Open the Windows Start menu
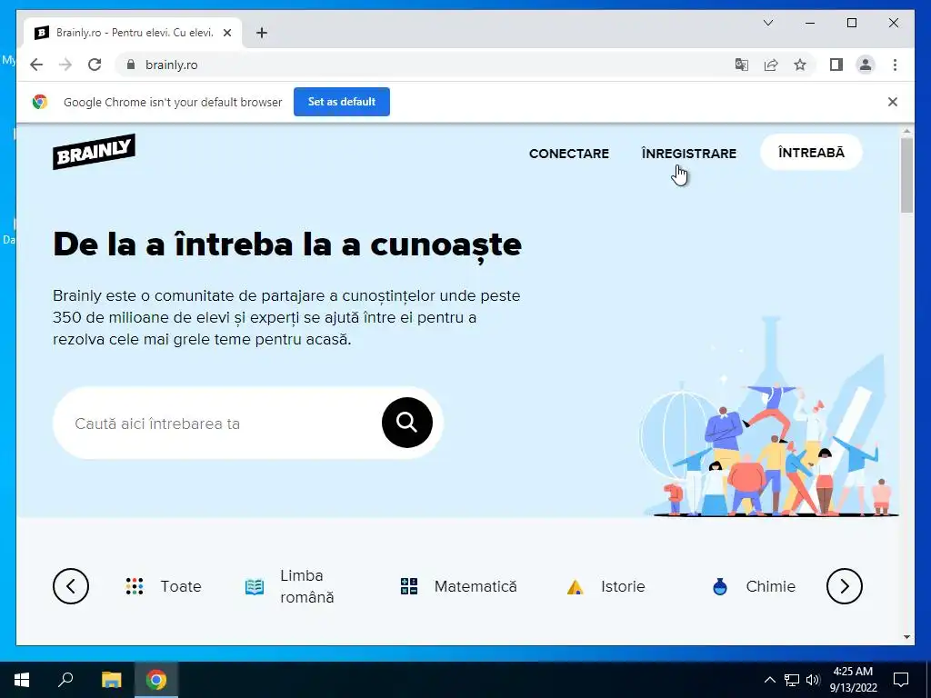The image size is (931, 698). coord(22,680)
